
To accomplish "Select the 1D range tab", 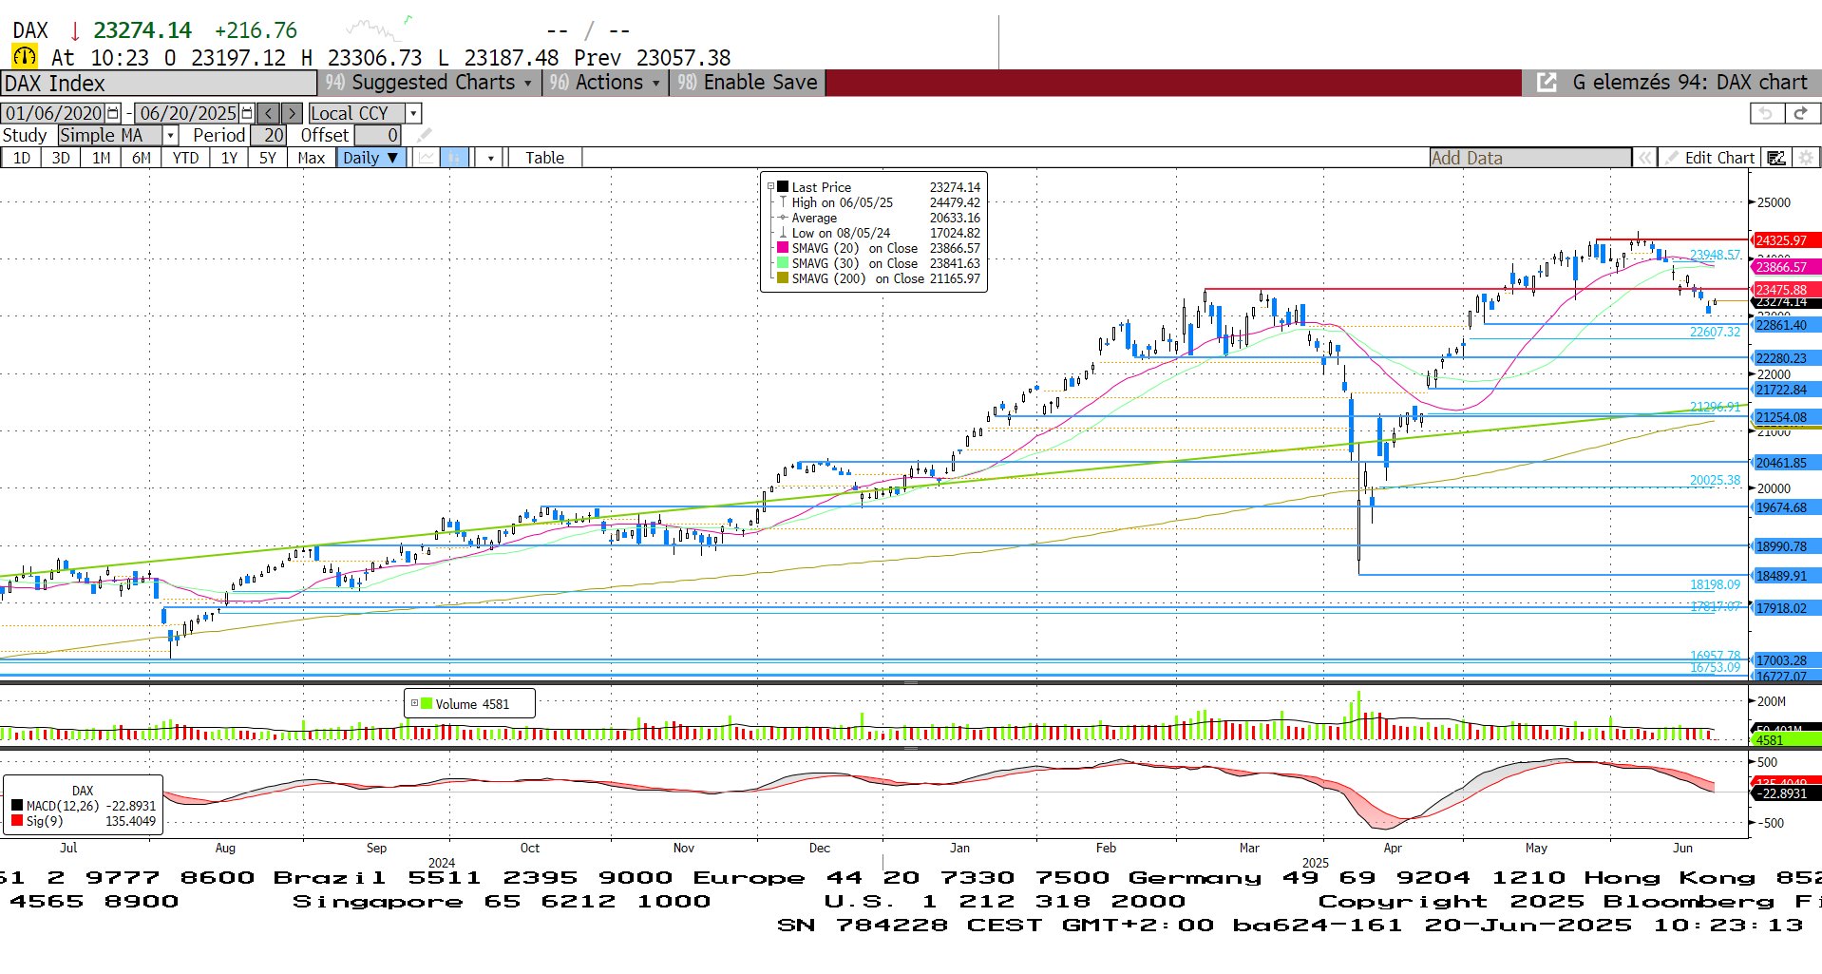I will [22, 158].
